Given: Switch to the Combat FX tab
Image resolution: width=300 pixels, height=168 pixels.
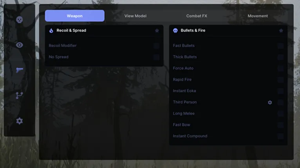Looking at the screenshot, I should coord(197,16).
